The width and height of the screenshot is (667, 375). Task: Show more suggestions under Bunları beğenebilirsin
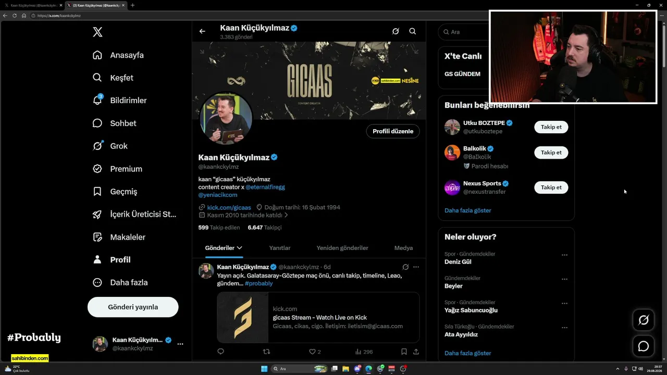(x=468, y=210)
